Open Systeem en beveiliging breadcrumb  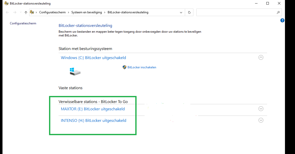[x=87, y=12]
